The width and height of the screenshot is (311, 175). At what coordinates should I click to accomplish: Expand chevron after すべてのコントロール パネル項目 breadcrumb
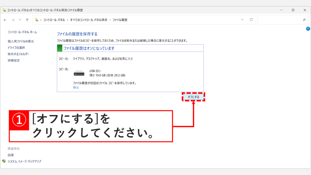(110, 20)
